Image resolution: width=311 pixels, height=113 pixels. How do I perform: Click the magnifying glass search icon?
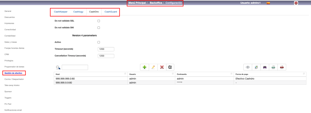coord(58,67)
